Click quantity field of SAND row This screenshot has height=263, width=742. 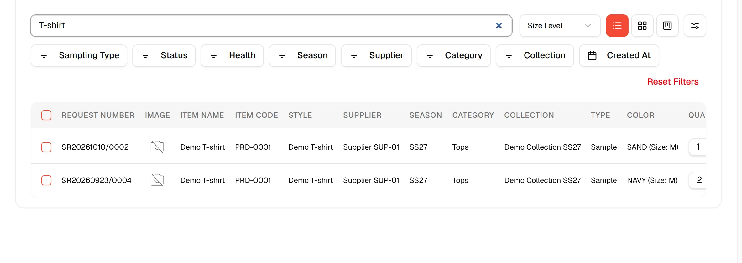click(x=698, y=147)
